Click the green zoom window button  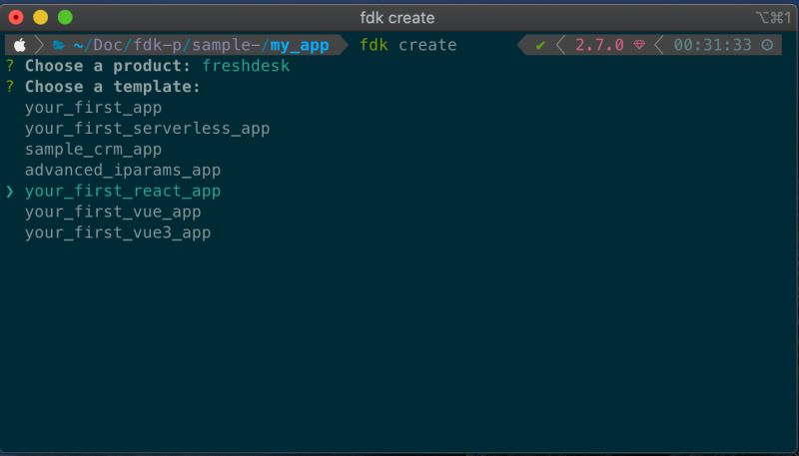tap(65, 18)
